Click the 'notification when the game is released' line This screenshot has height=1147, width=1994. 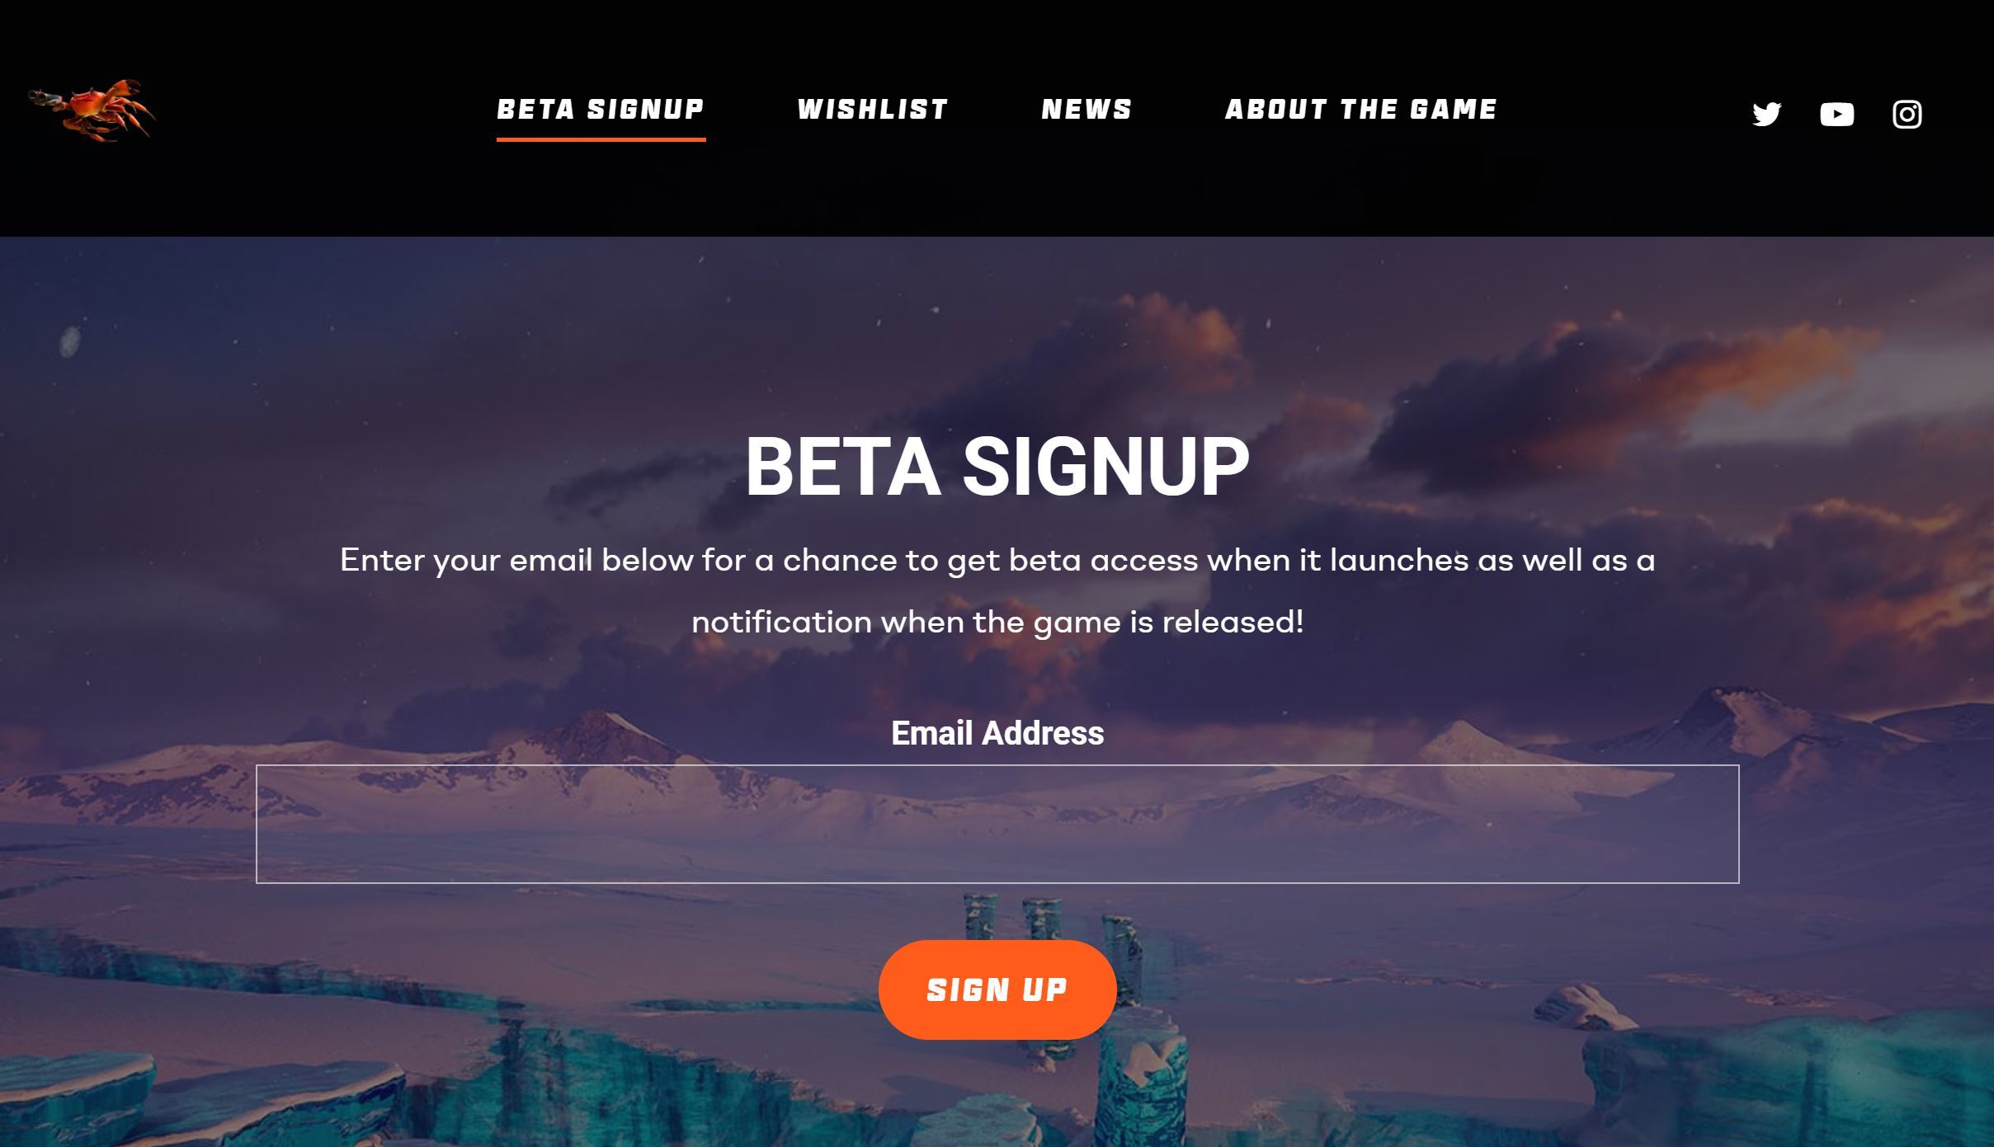(x=997, y=622)
